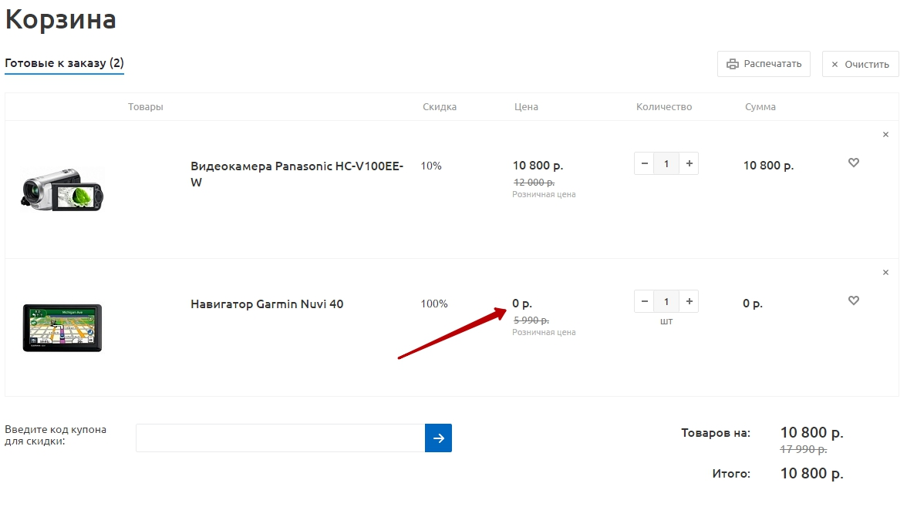Decrease quantity of Panasonic camcorder
This screenshot has width=907, height=510.
[645, 163]
